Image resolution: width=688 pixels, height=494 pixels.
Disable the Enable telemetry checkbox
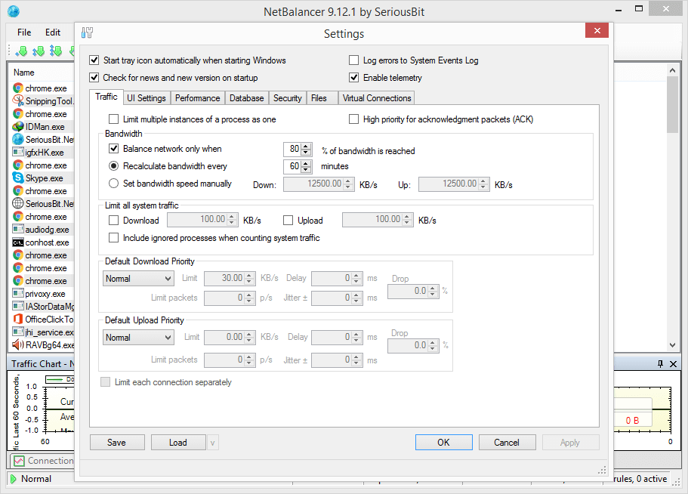(x=353, y=78)
